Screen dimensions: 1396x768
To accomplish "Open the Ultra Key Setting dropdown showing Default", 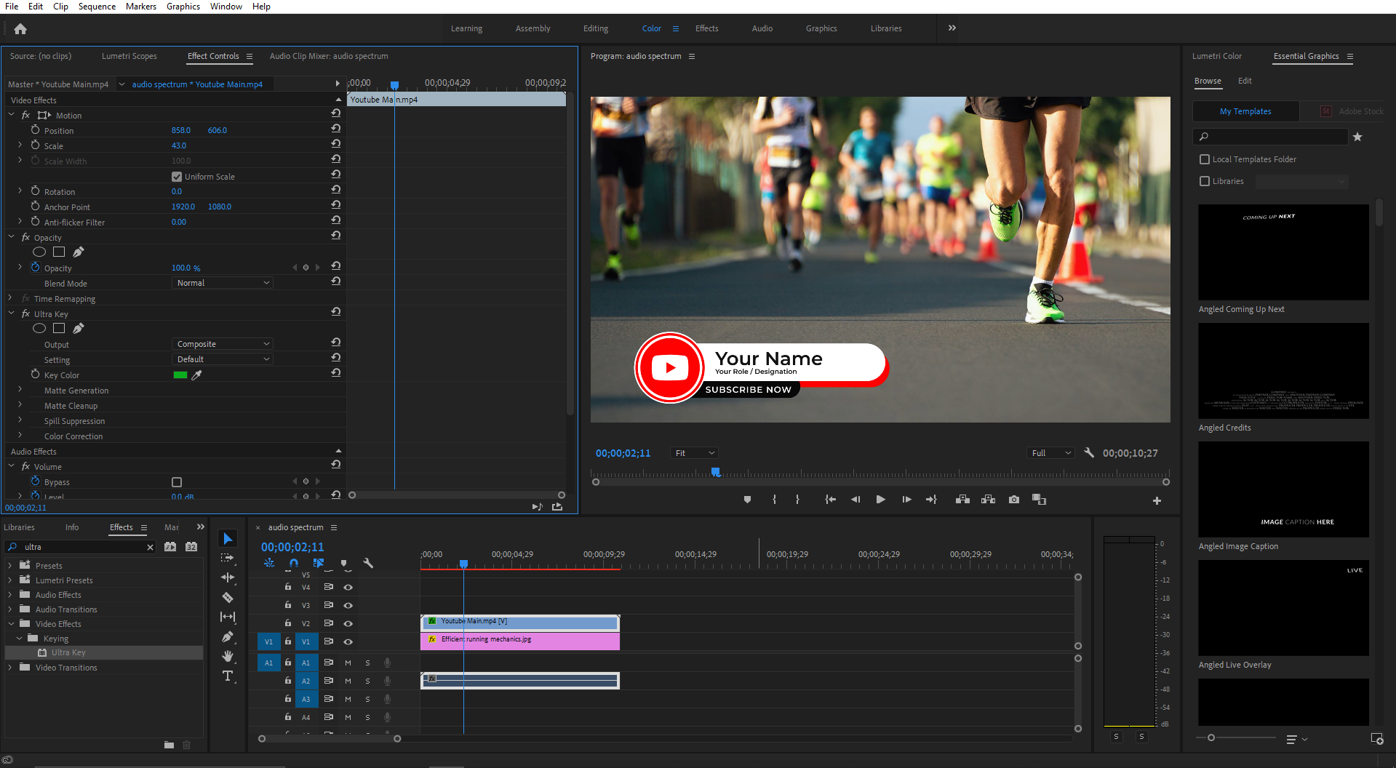I will [222, 359].
